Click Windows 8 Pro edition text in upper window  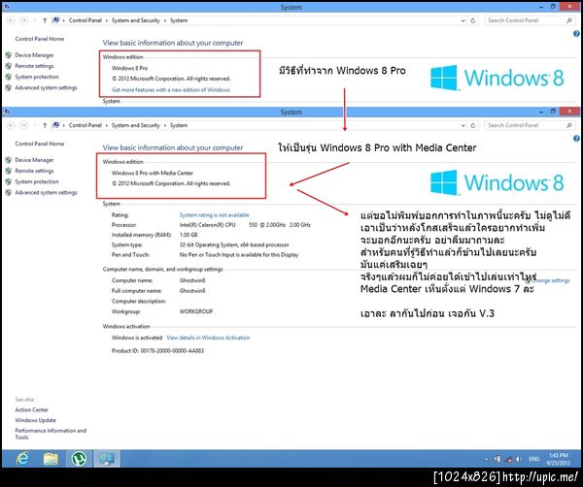[x=129, y=68]
